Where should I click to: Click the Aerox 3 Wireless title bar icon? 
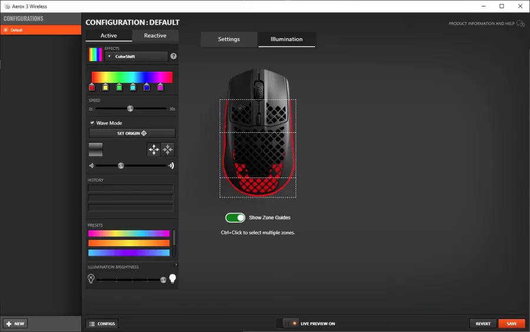6,6
